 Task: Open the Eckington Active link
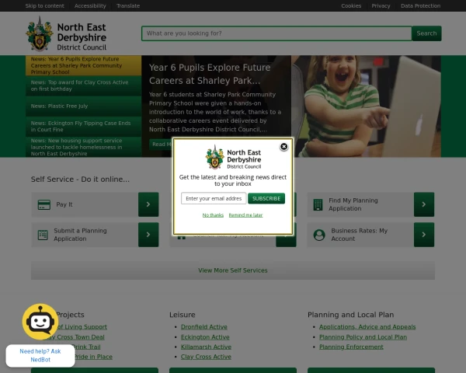[205, 337]
